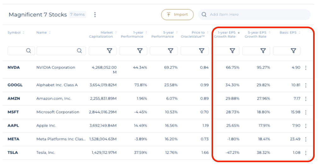
Task: Open the TSLA row three-dot menu
Action: (305, 153)
